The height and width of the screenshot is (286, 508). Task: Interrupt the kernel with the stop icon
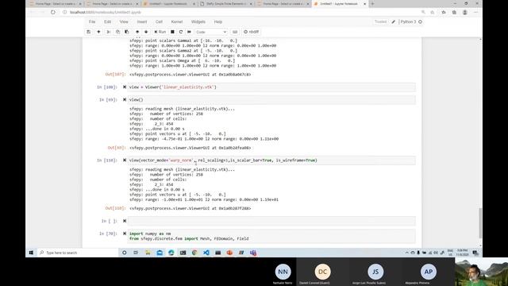tap(172, 32)
